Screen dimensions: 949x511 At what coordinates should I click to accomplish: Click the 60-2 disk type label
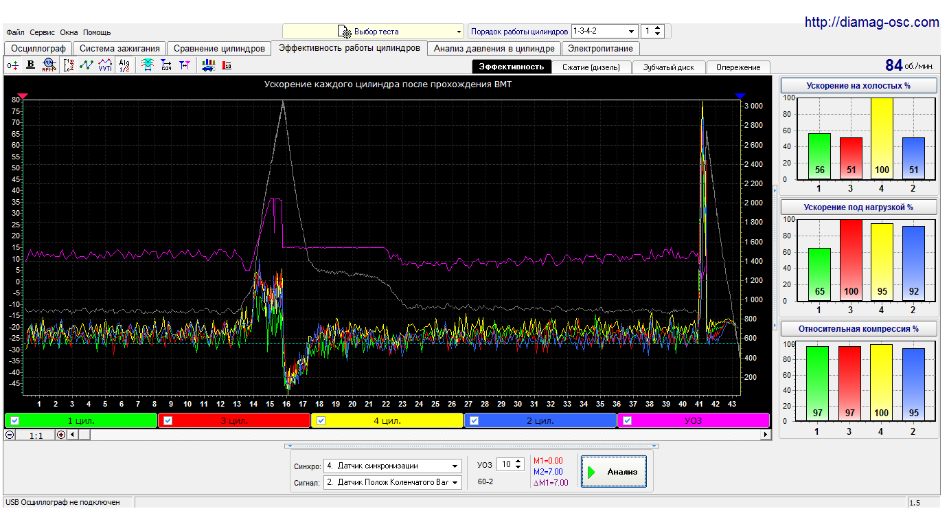485,481
